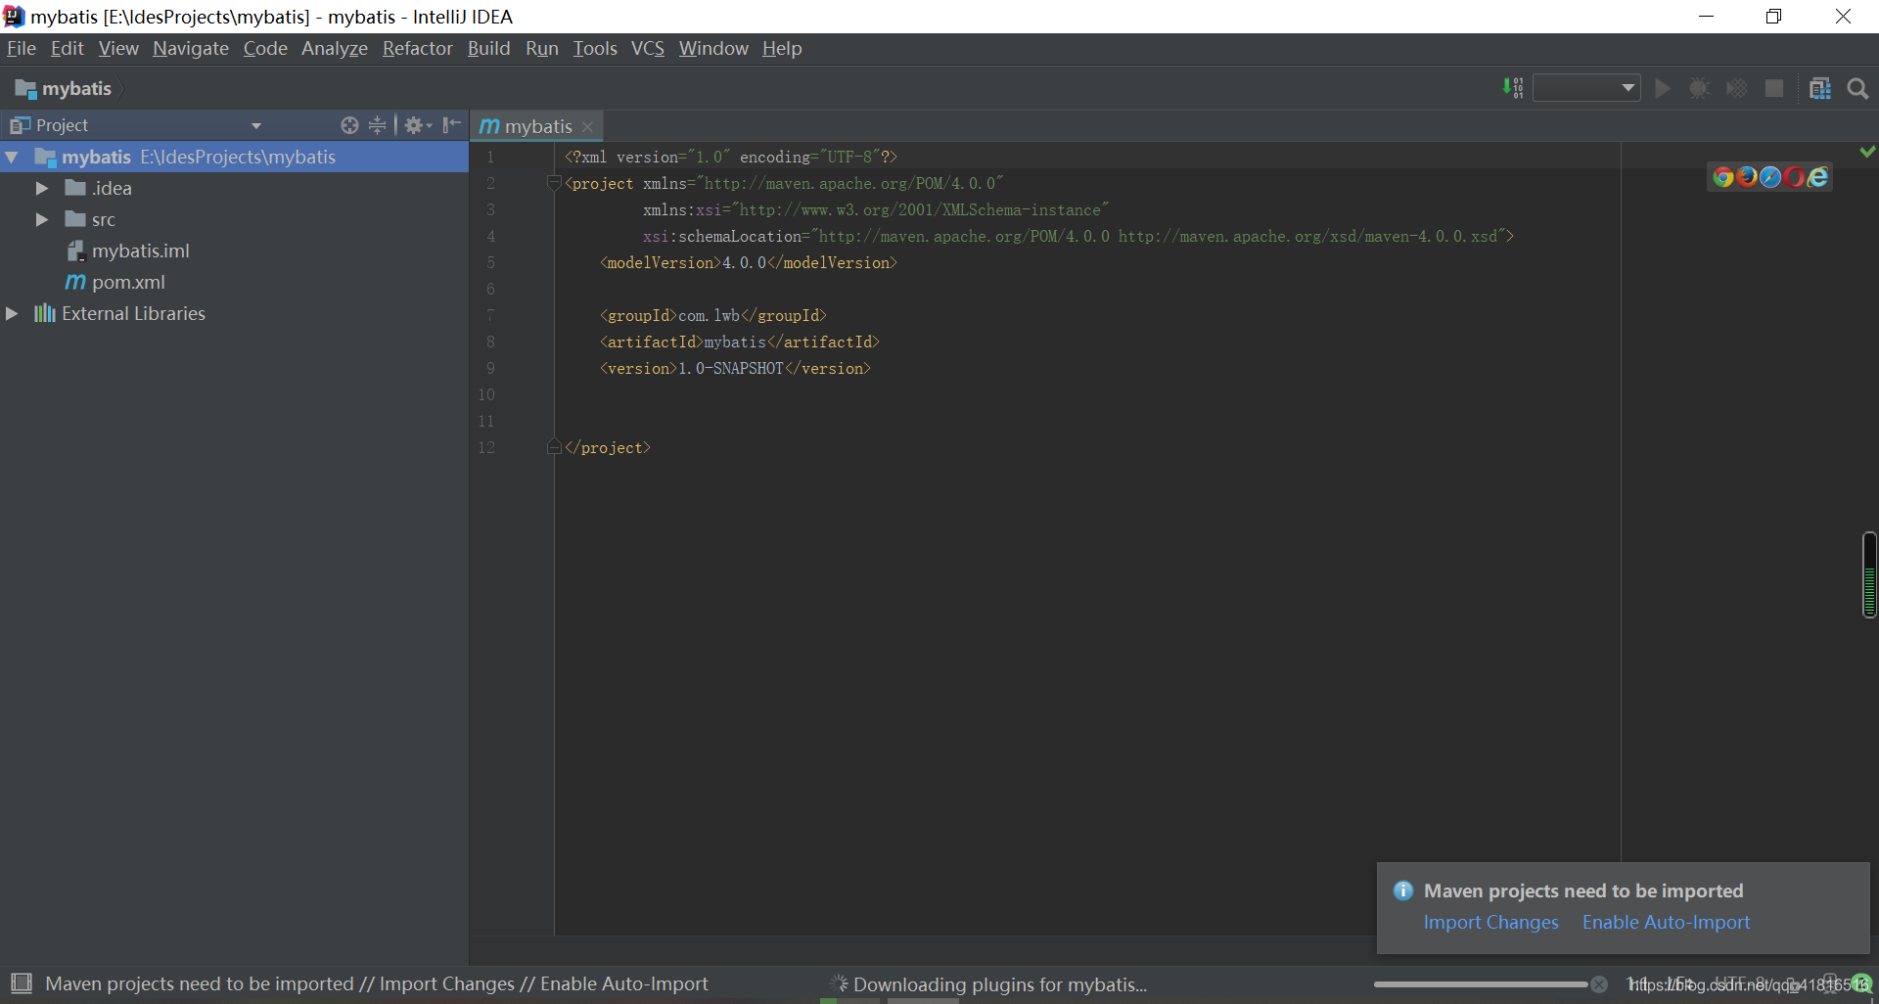
Task: Open pom.xml in Safari browser
Action: click(1770, 176)
